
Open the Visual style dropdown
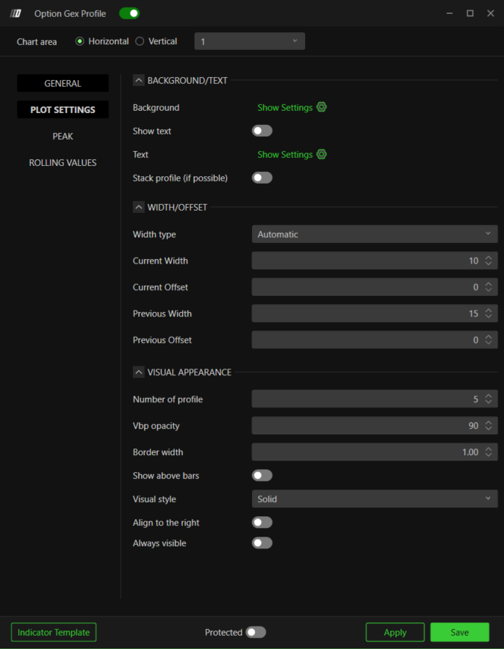pos(375,499)
